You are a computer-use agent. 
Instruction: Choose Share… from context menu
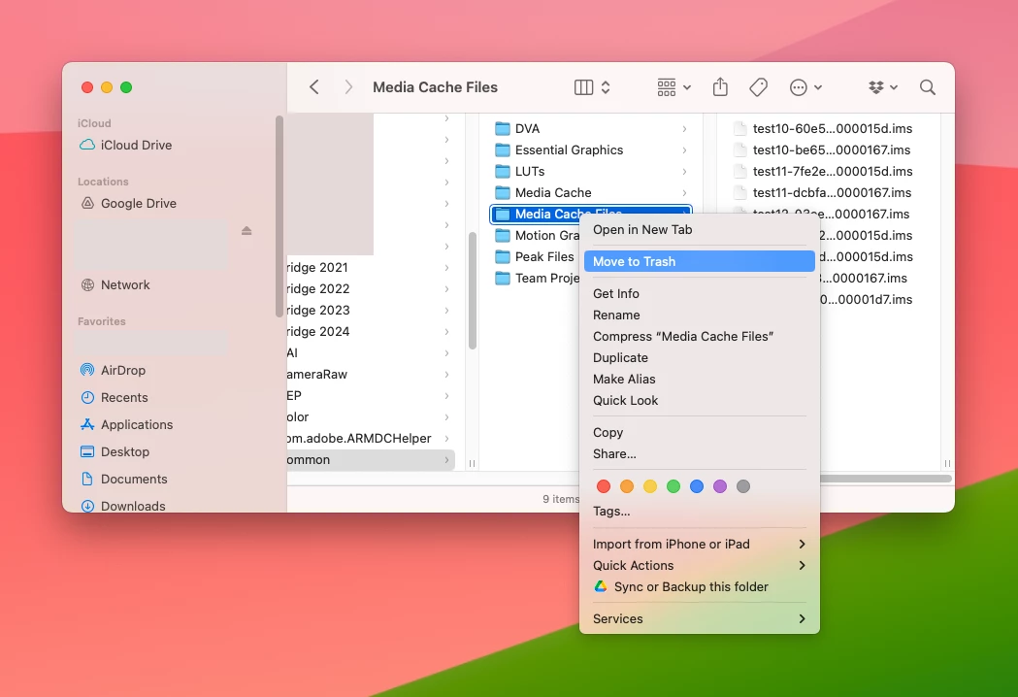click(700, 454)
